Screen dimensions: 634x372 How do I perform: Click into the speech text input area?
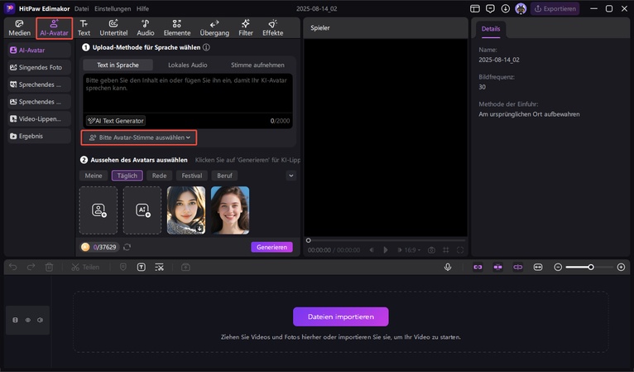[x=188, y=93]
